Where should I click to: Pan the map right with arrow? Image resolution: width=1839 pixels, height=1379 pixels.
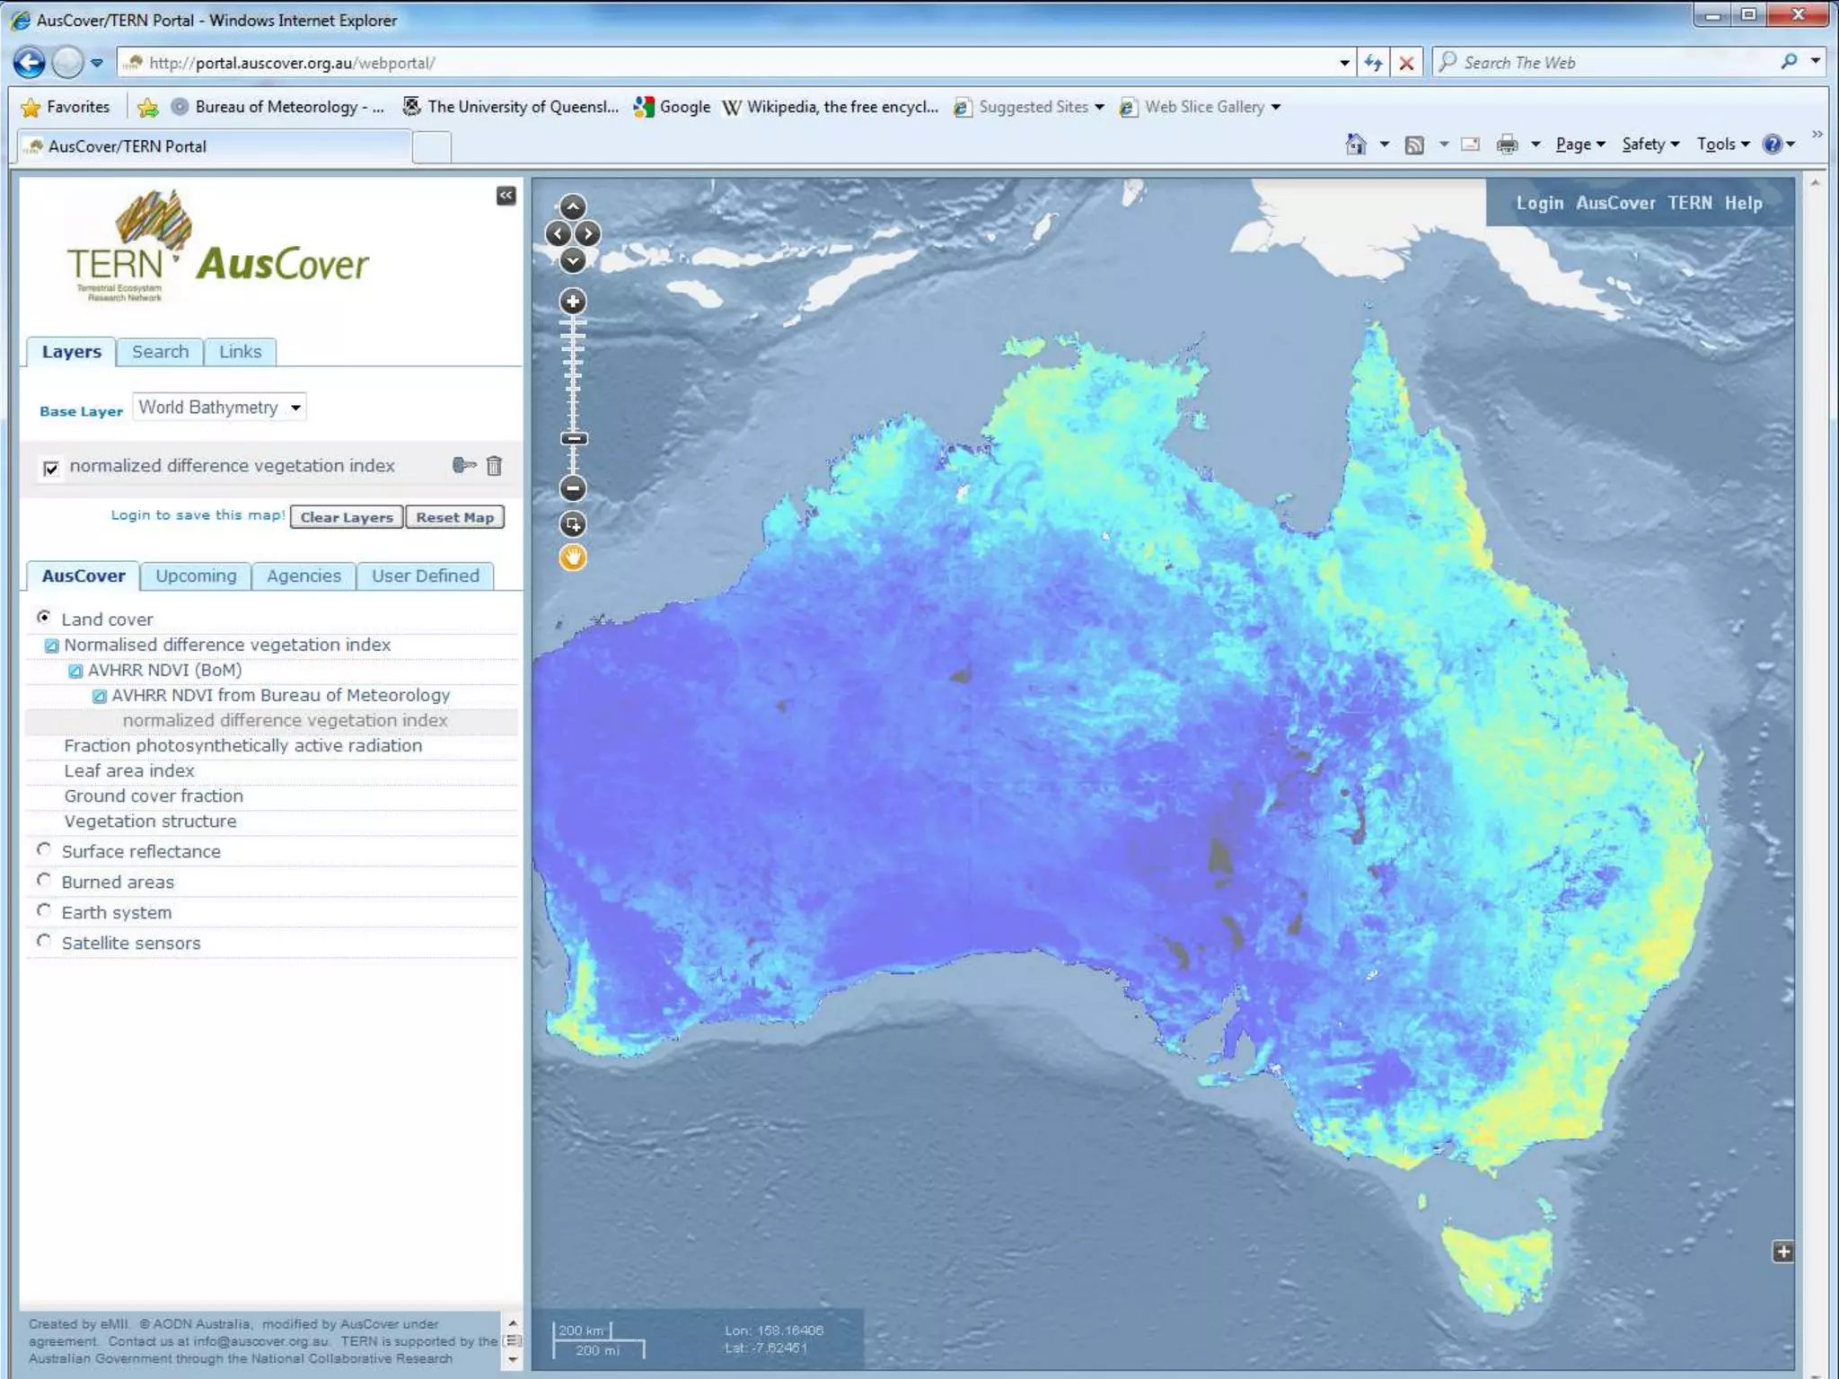click(588, 234)
